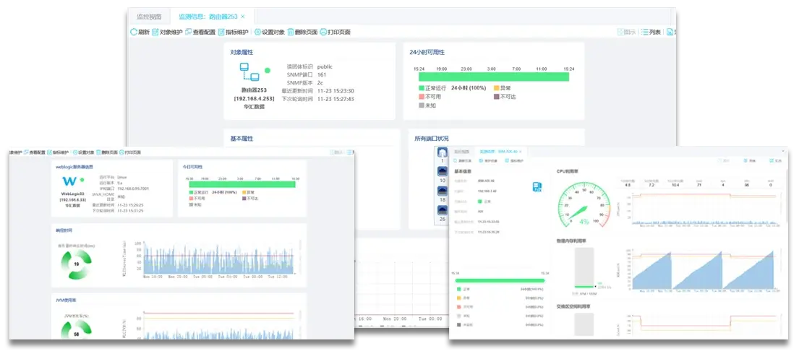Click the AIX window top-right dropdown arrow
Screen dimensions: 799x351
pos(783,152)
